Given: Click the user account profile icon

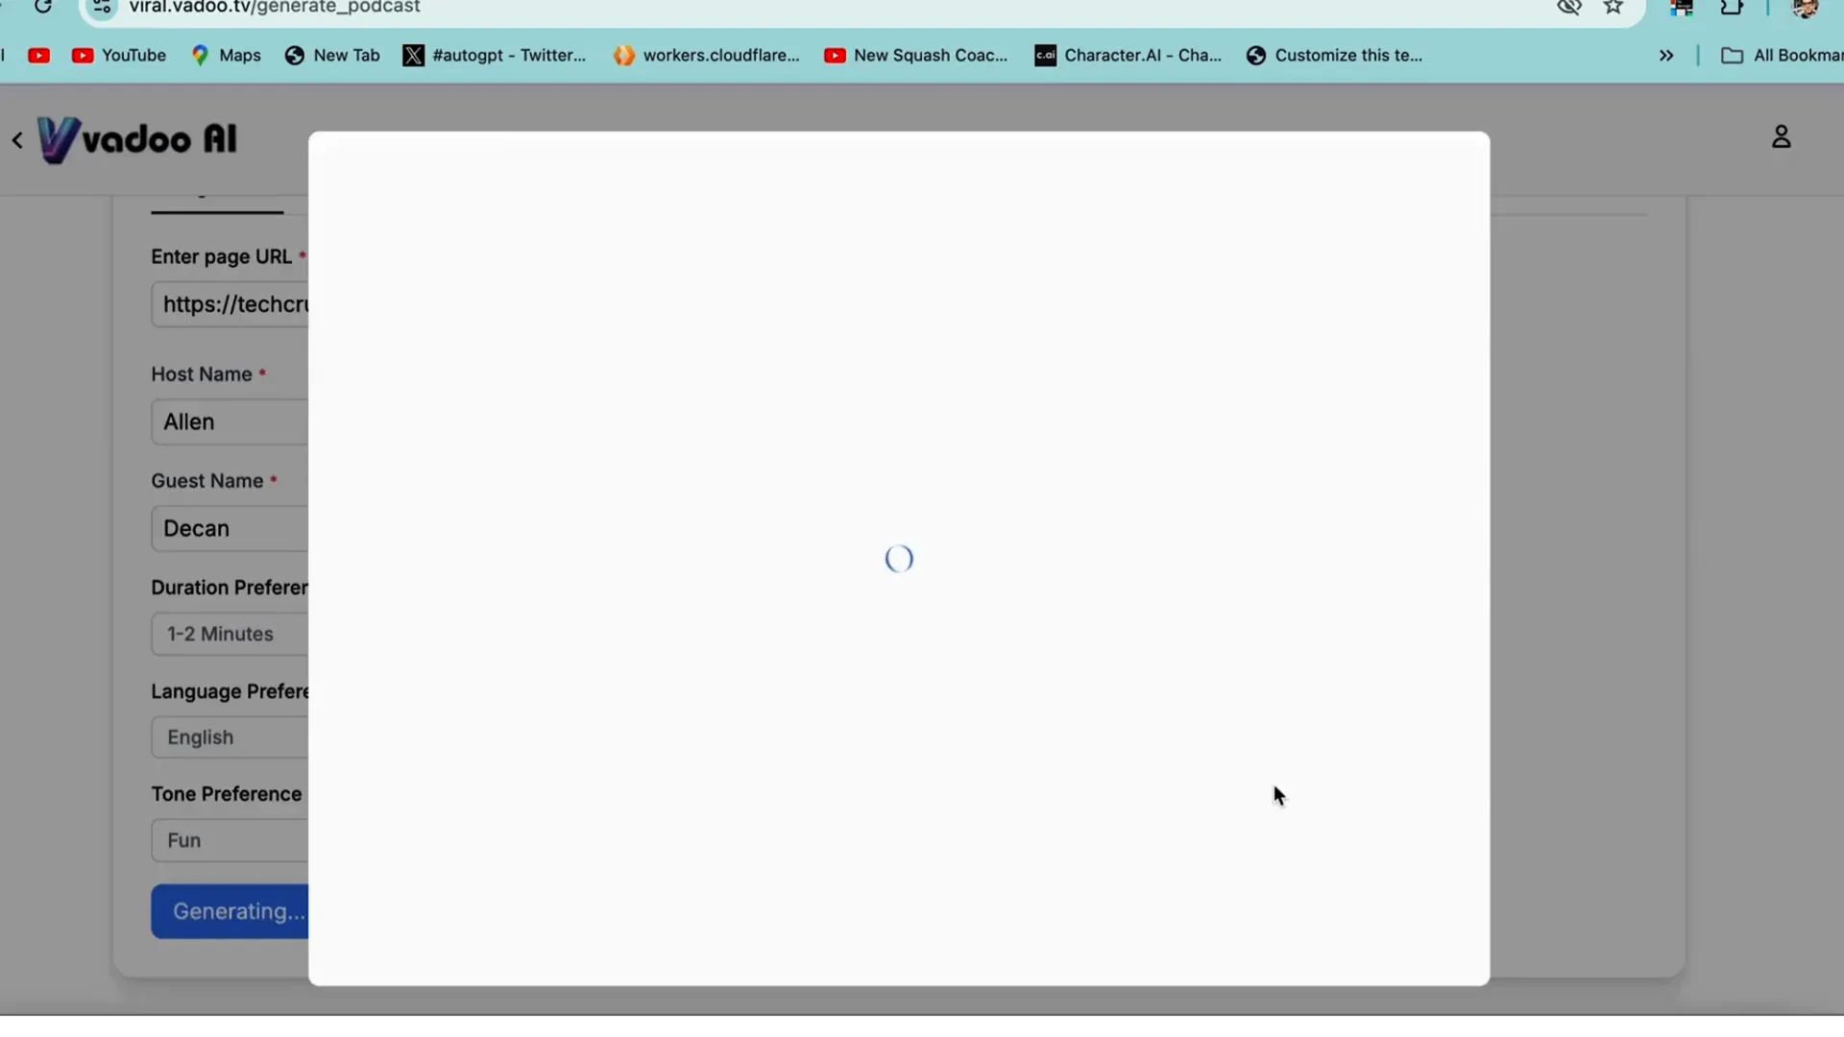Looking at the screenshot, I should tap(1782, 136).
